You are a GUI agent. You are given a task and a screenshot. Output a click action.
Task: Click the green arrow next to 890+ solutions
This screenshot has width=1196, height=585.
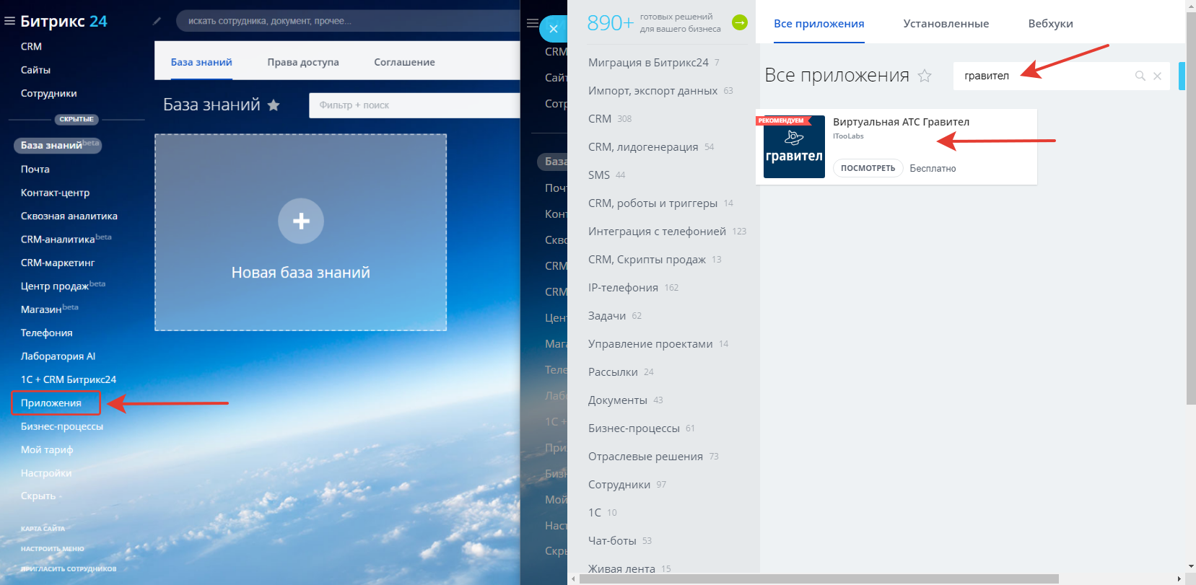point(740,22)
